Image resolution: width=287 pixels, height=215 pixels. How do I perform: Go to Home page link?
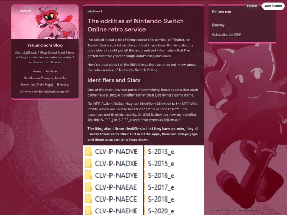[x=37, y=71]
